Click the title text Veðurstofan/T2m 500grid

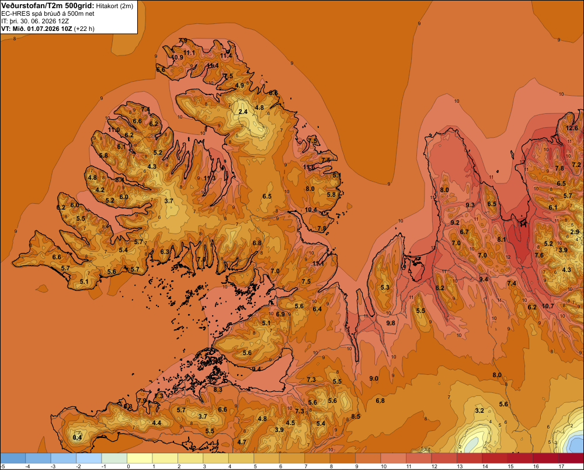pyautogui.click(x=48, y=6)
